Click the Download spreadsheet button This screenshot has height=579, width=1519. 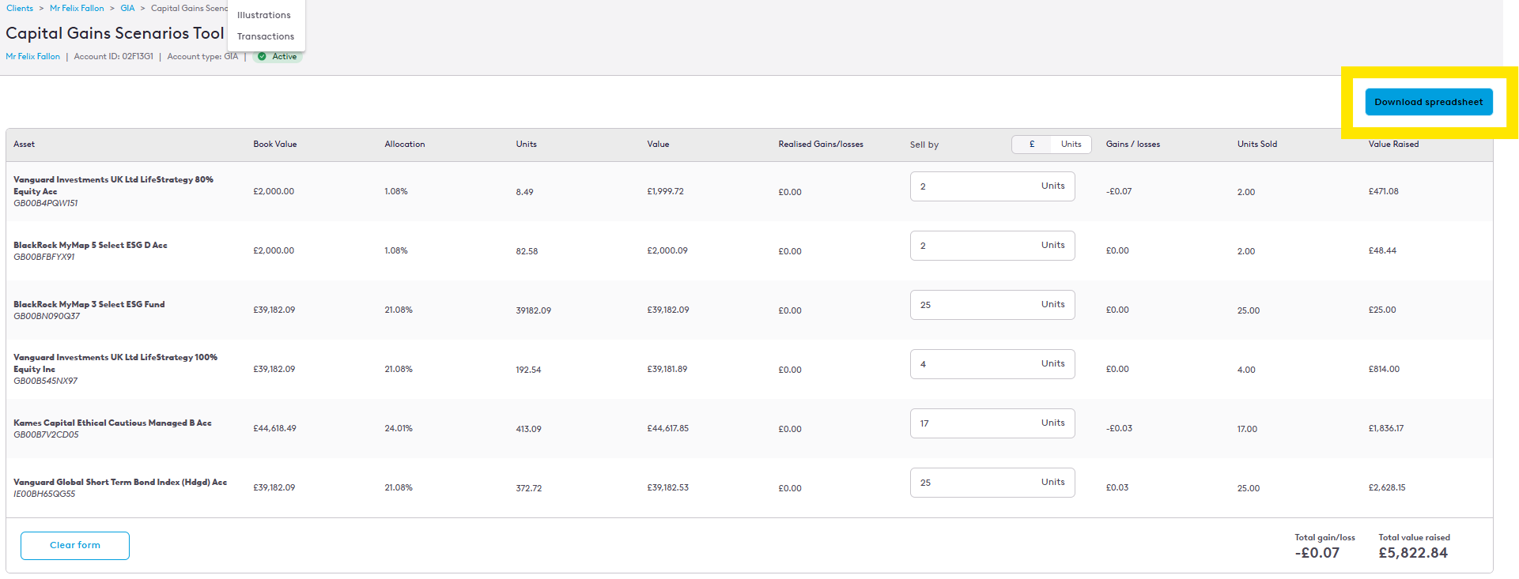pos(1428,102)
